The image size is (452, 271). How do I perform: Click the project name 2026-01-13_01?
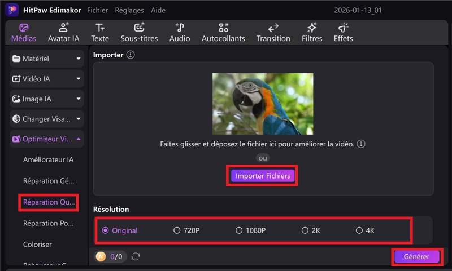358,10
